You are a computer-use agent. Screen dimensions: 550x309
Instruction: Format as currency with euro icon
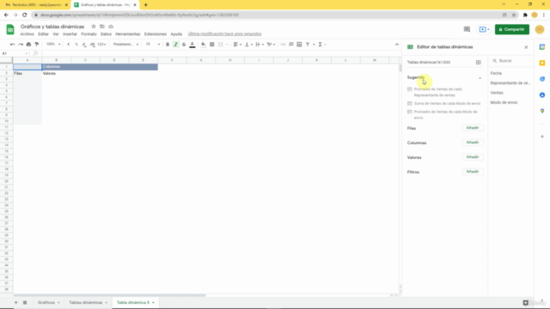point(69,45)
